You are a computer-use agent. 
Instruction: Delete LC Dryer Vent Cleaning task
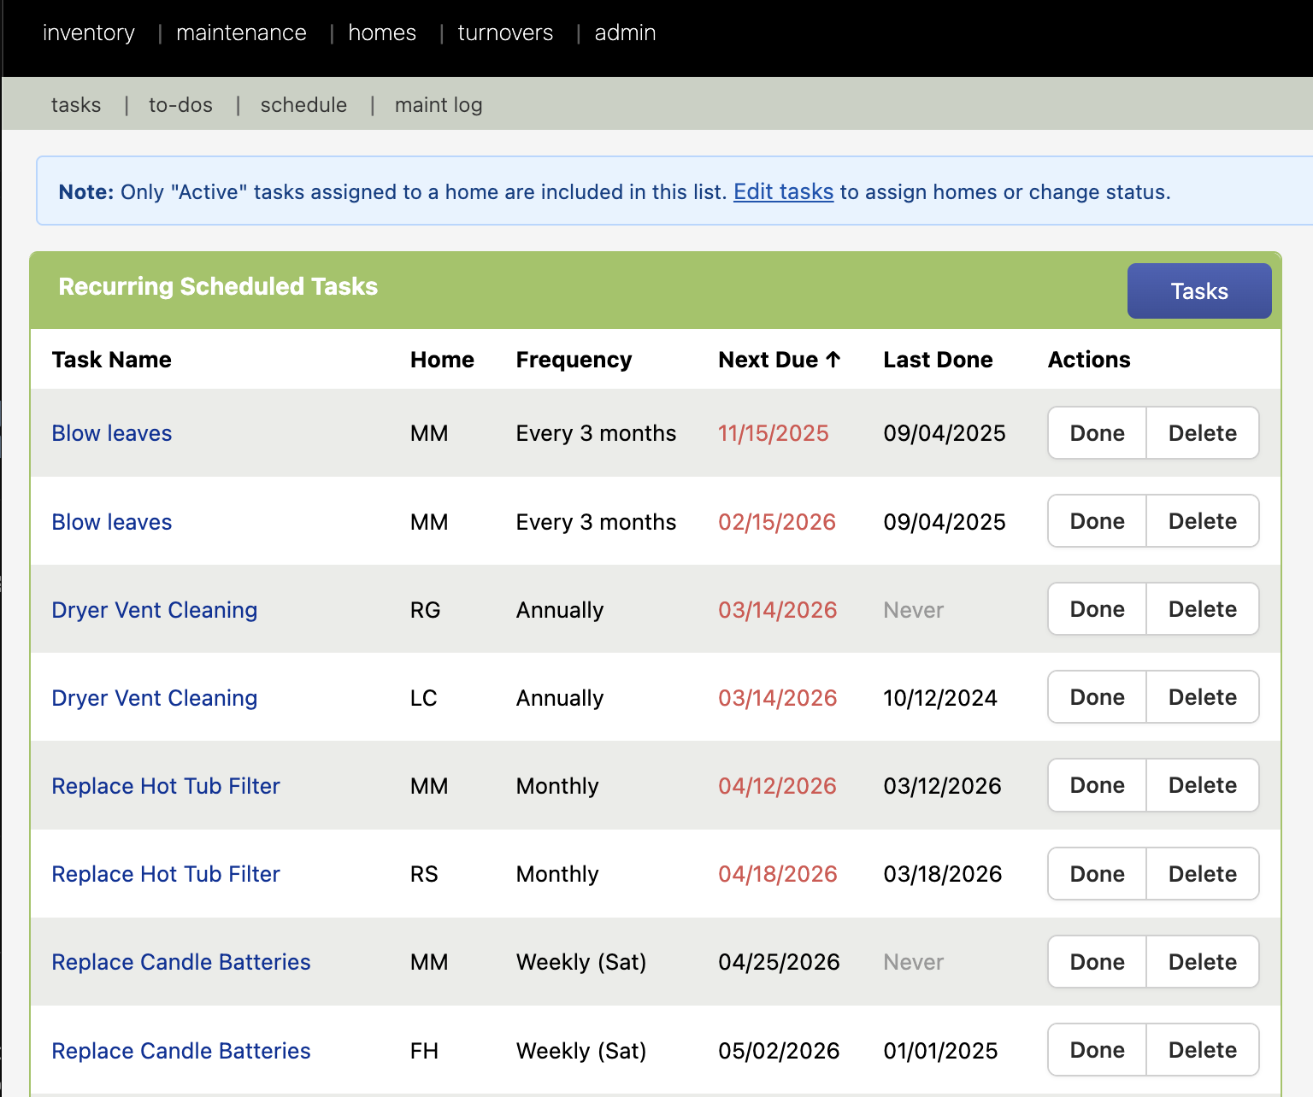point(1202,697)
